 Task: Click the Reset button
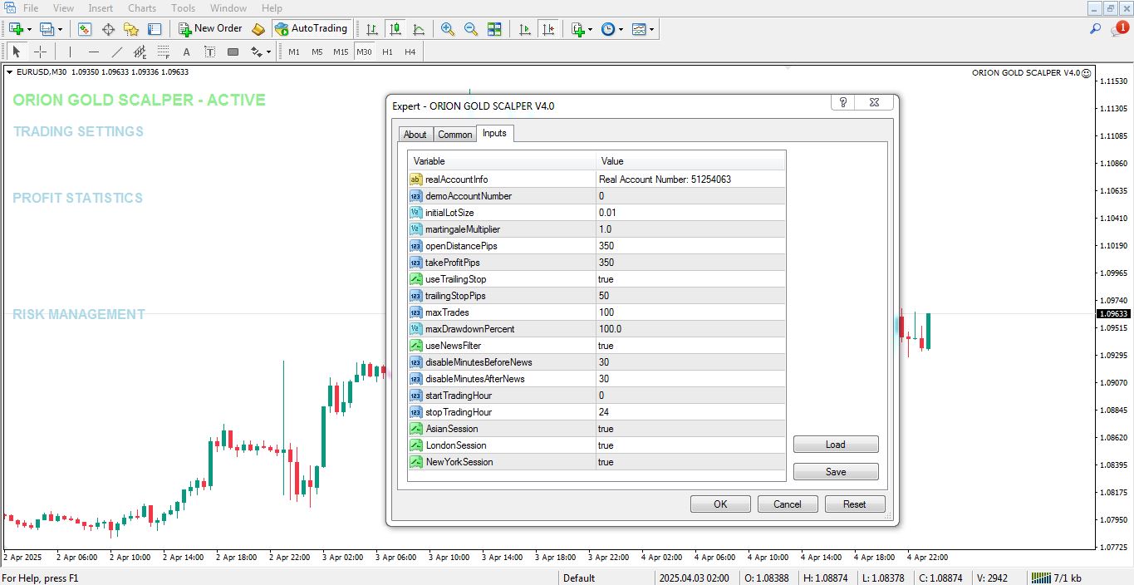(x=854, y=504)
